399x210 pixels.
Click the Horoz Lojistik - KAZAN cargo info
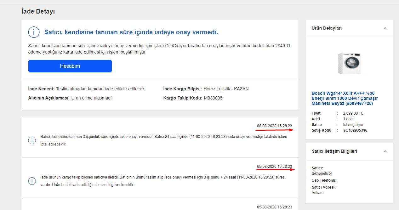coord(226,89)
